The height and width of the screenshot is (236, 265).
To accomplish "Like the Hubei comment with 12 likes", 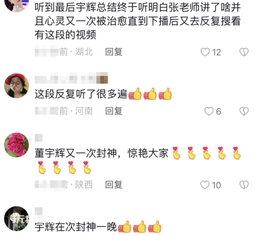I will pos(205,52).
